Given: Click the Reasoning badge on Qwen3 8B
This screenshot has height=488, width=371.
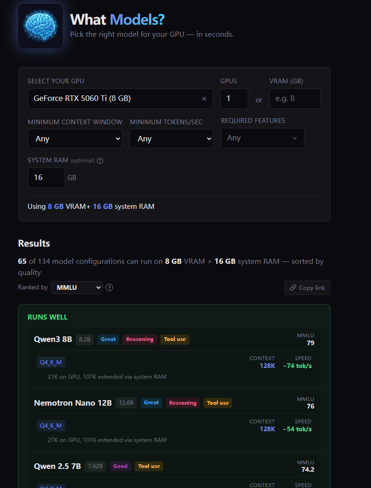Looking at the screenshot, I should 139,340.
